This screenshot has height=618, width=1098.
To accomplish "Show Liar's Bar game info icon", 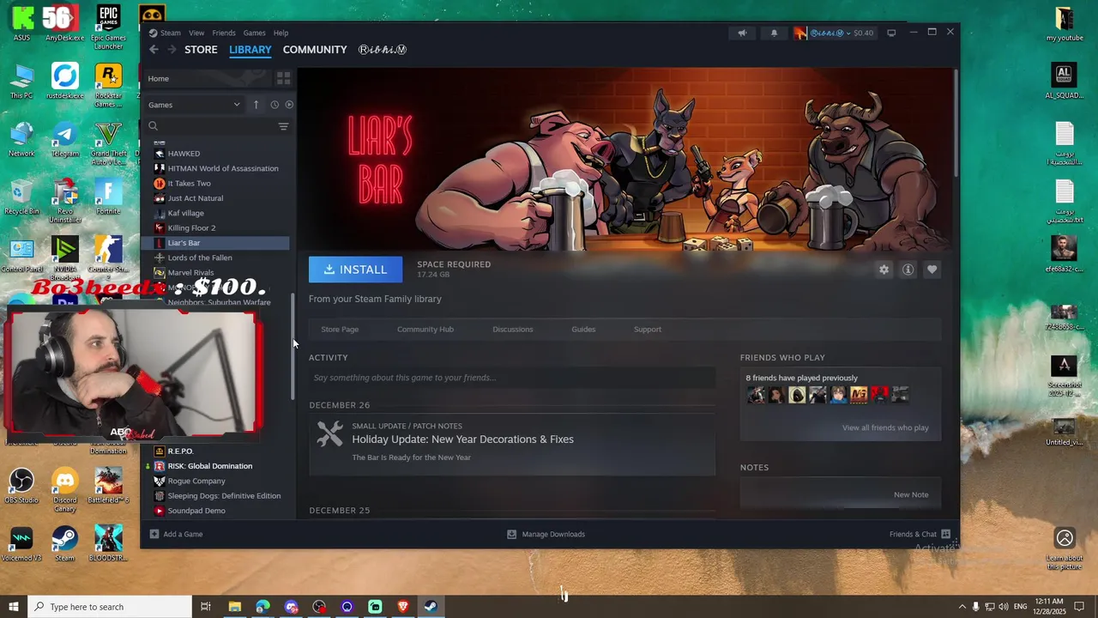I will [x=908, y=270].
